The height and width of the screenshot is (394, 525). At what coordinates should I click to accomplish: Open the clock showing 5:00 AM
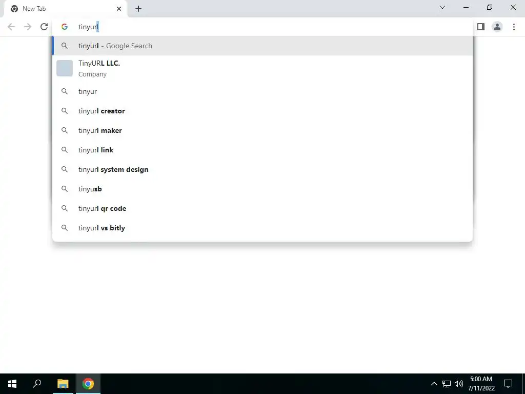[481, 384]
